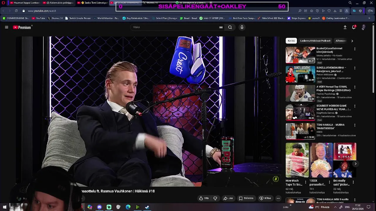The height and width of the screenshot is (211, 376).
Task: Open the Nike Mind 002 Black bookmark
Action: 271,18
